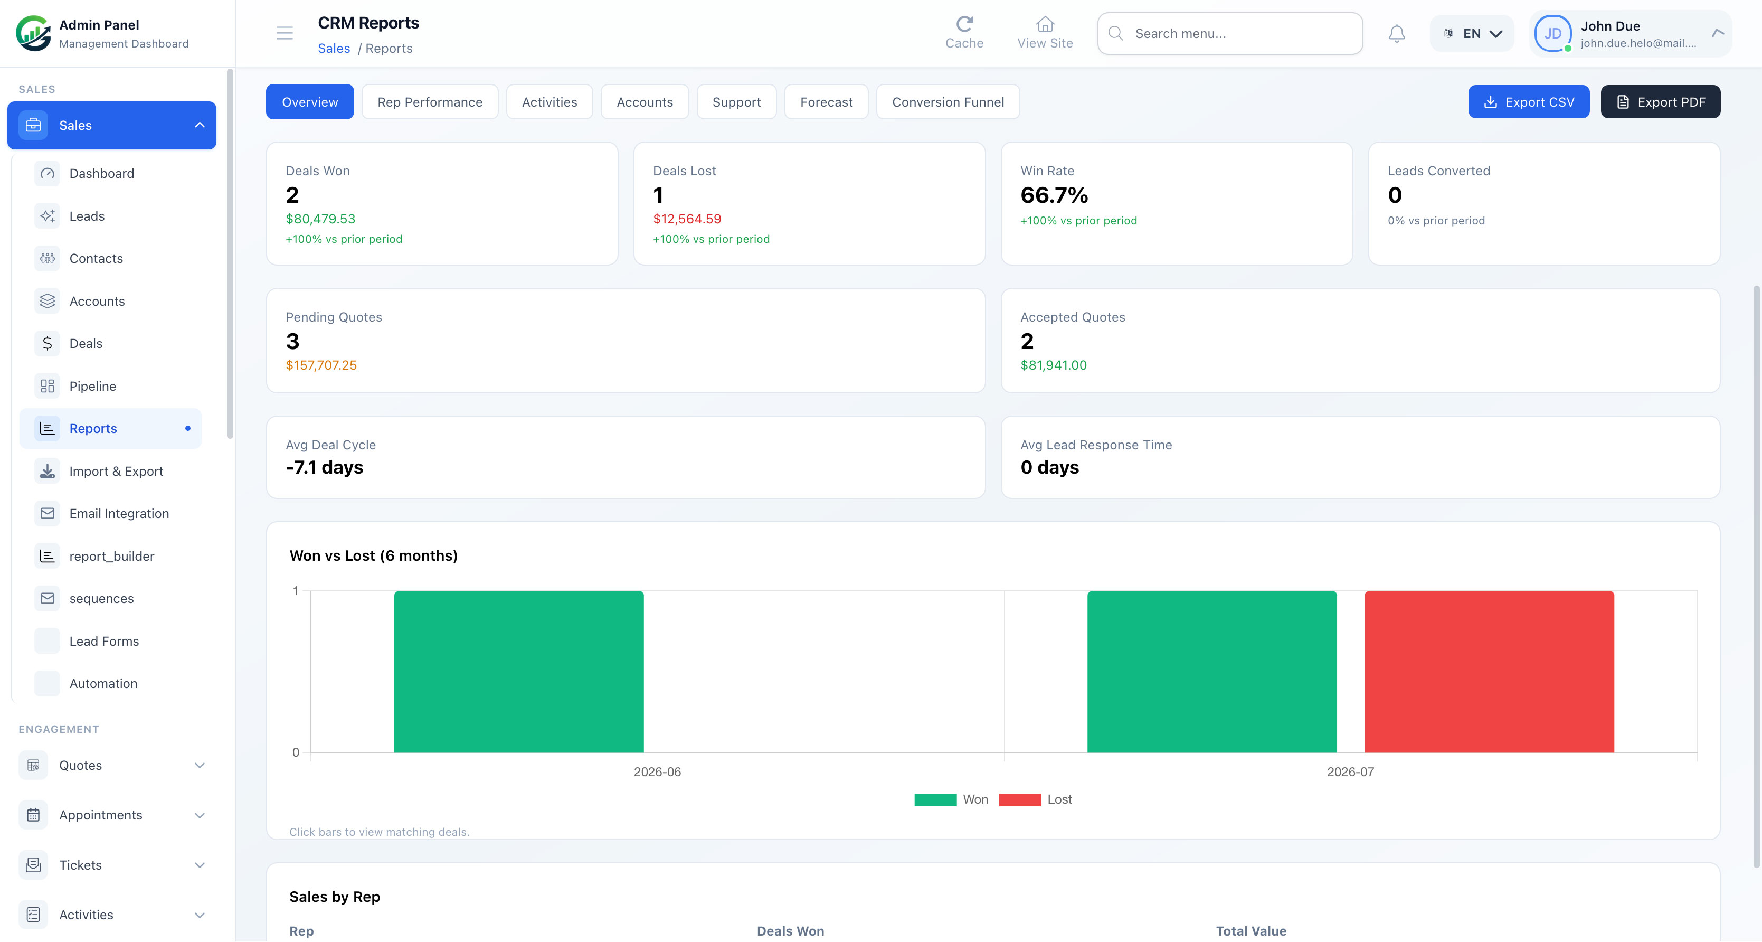1762x942 pixels.
Task: Open View Site home icon
Action: pyautogui.click(x=1045, y=24)
